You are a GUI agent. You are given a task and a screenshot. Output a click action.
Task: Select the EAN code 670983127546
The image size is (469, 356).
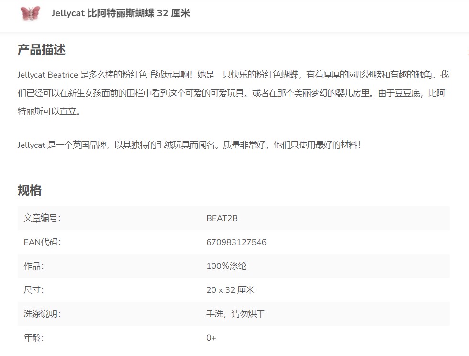[x=236, y=242]
